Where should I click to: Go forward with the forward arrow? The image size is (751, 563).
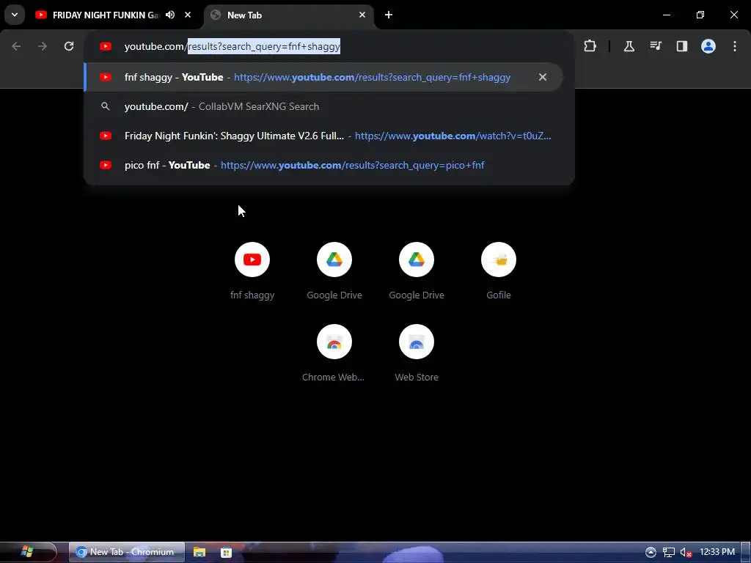(43, 46)
